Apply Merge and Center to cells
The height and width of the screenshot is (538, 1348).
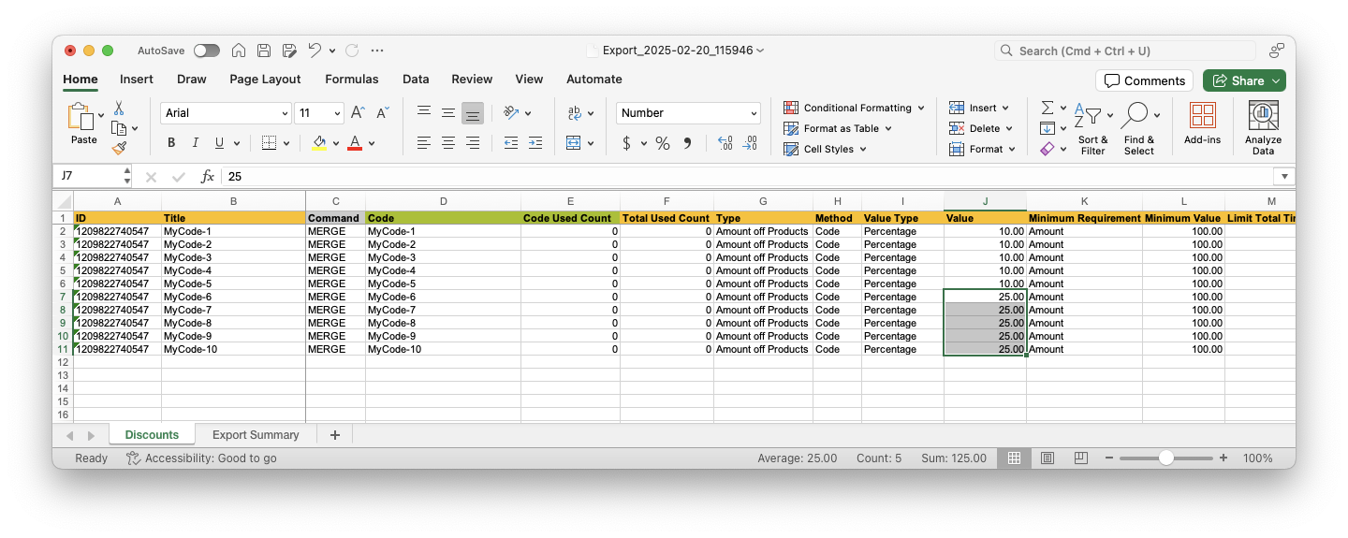(574, 143)
